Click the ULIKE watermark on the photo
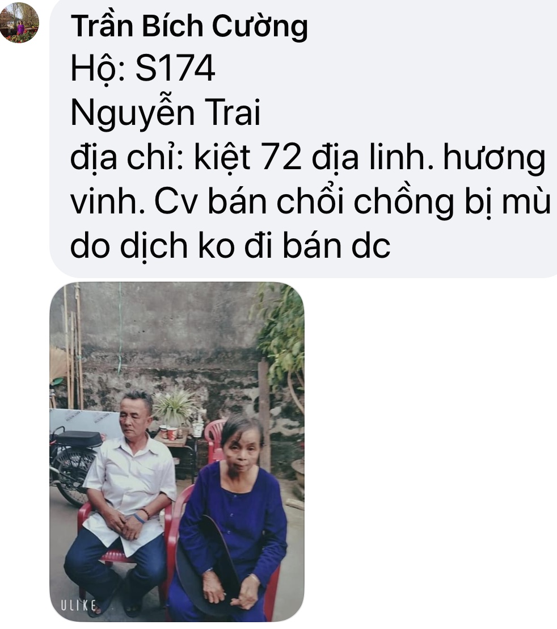557x629 pixels. [x=78, y=605]
